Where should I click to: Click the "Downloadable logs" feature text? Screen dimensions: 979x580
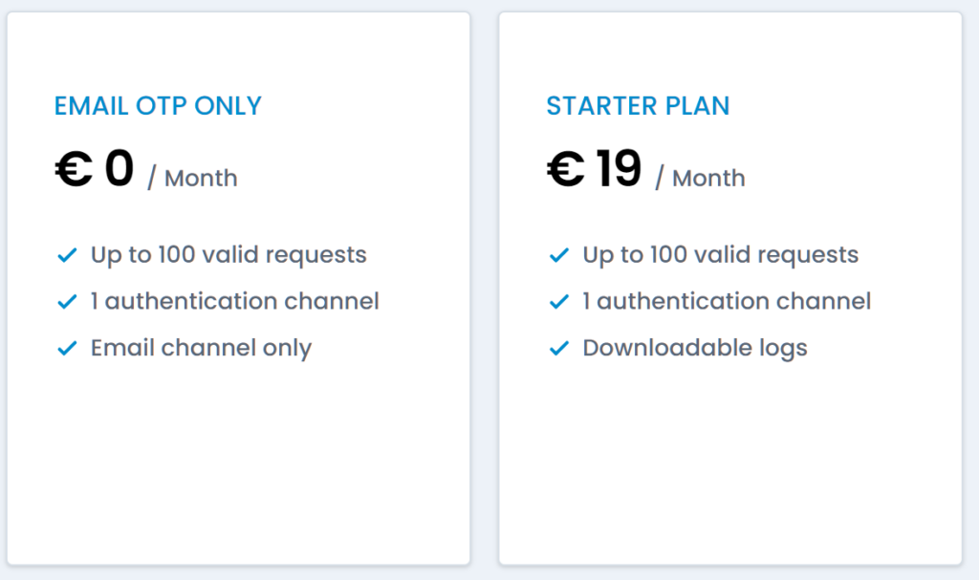click(x=695, y=348)
